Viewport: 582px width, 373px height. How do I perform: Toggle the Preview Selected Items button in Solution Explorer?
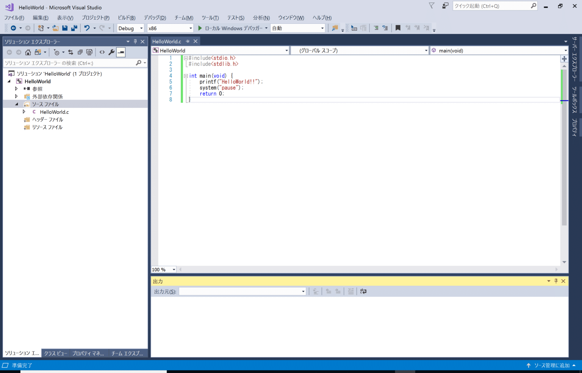pos(120,52)
